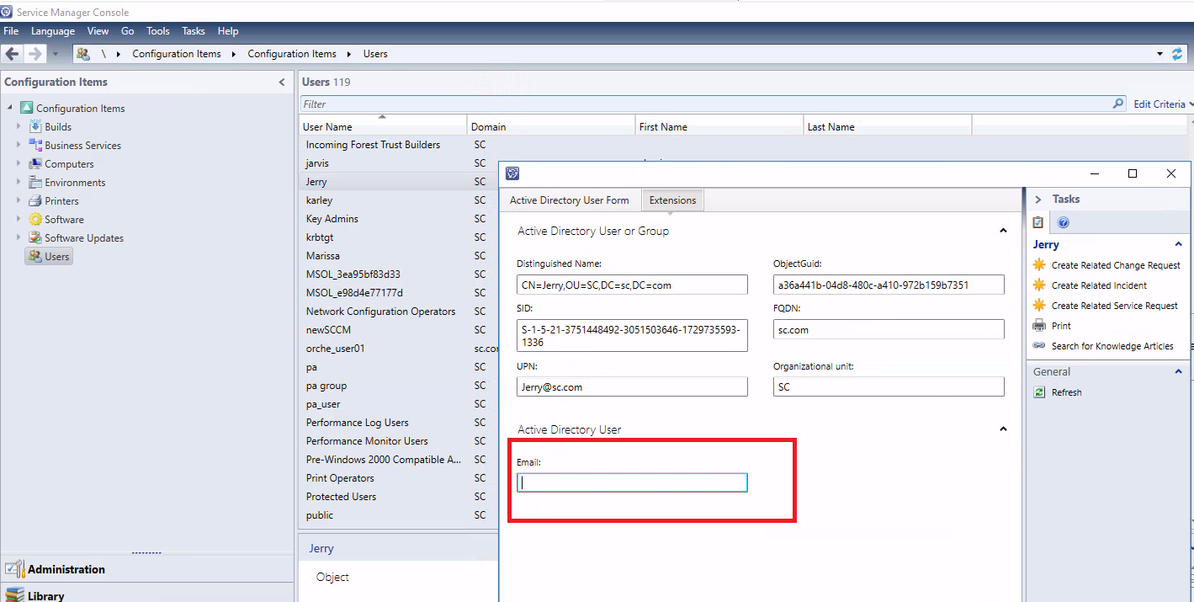This screenshot has height=602, width=1194.
Task: Open the Help menu
Action: [228, 31]
